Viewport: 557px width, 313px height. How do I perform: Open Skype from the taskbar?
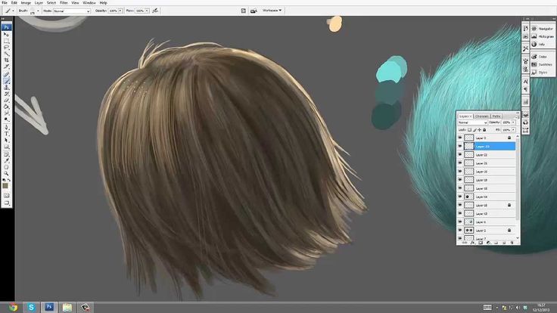click(x=31, y=307)
